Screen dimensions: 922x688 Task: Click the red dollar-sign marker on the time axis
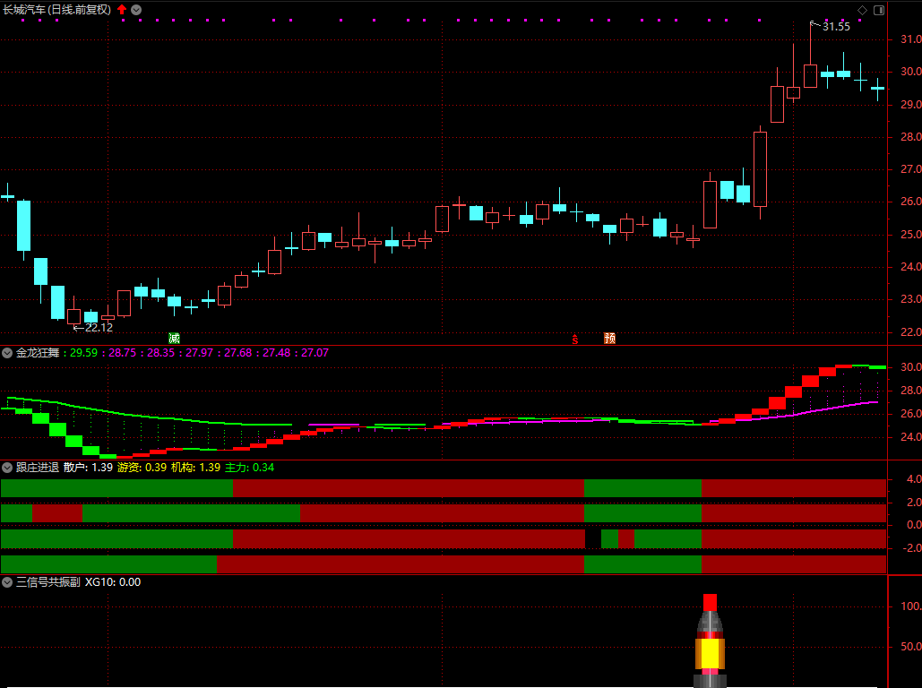click(x=575, y=340)
